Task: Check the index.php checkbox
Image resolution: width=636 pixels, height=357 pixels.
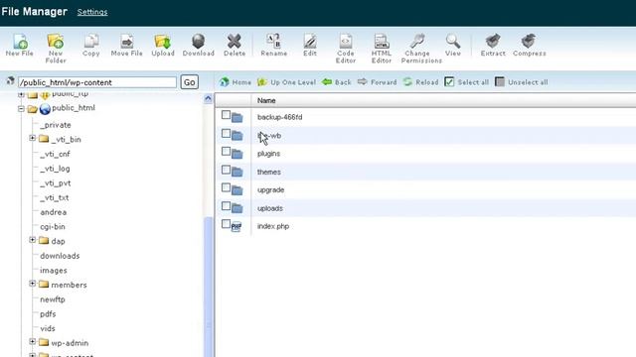Action: click(x=226, y=224)
